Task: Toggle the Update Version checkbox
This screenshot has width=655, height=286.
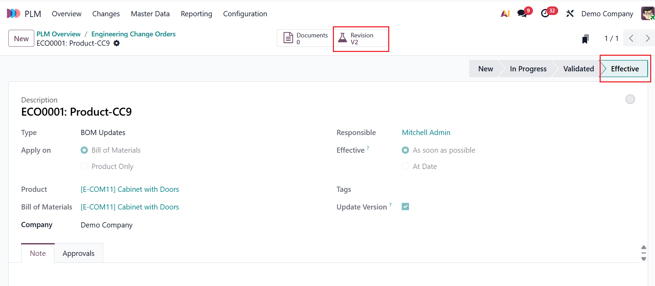Action: coord(406,207)
